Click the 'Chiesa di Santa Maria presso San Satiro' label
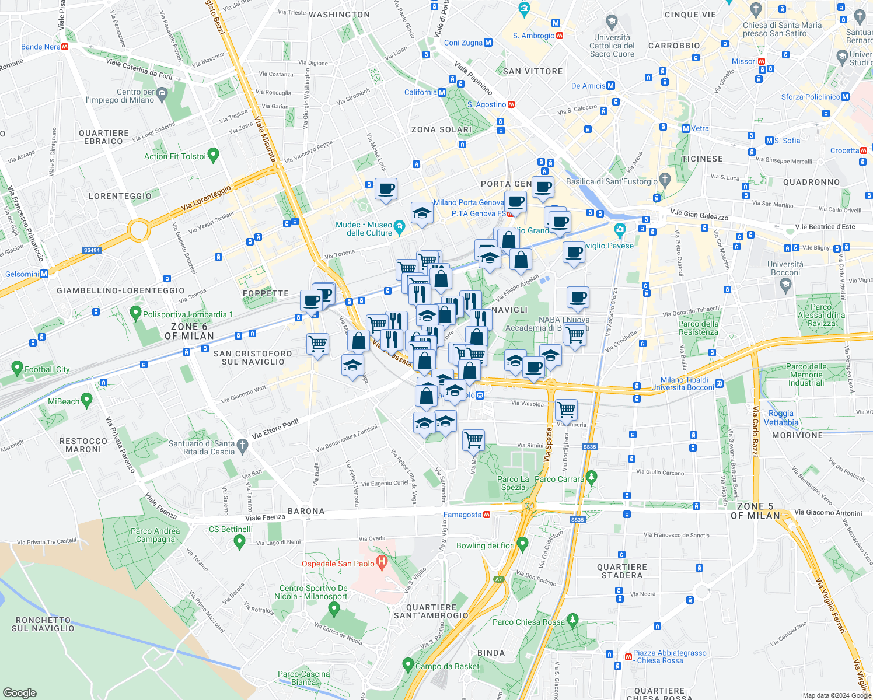The width and height of the screenshot is (873, 700). [782, 29]
